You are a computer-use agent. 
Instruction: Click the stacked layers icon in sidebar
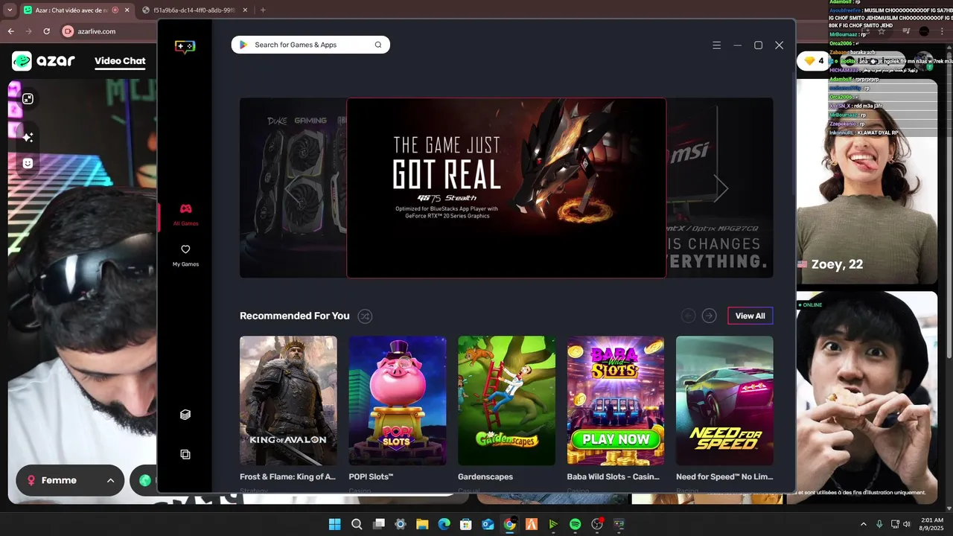click(x=185, y=415)
